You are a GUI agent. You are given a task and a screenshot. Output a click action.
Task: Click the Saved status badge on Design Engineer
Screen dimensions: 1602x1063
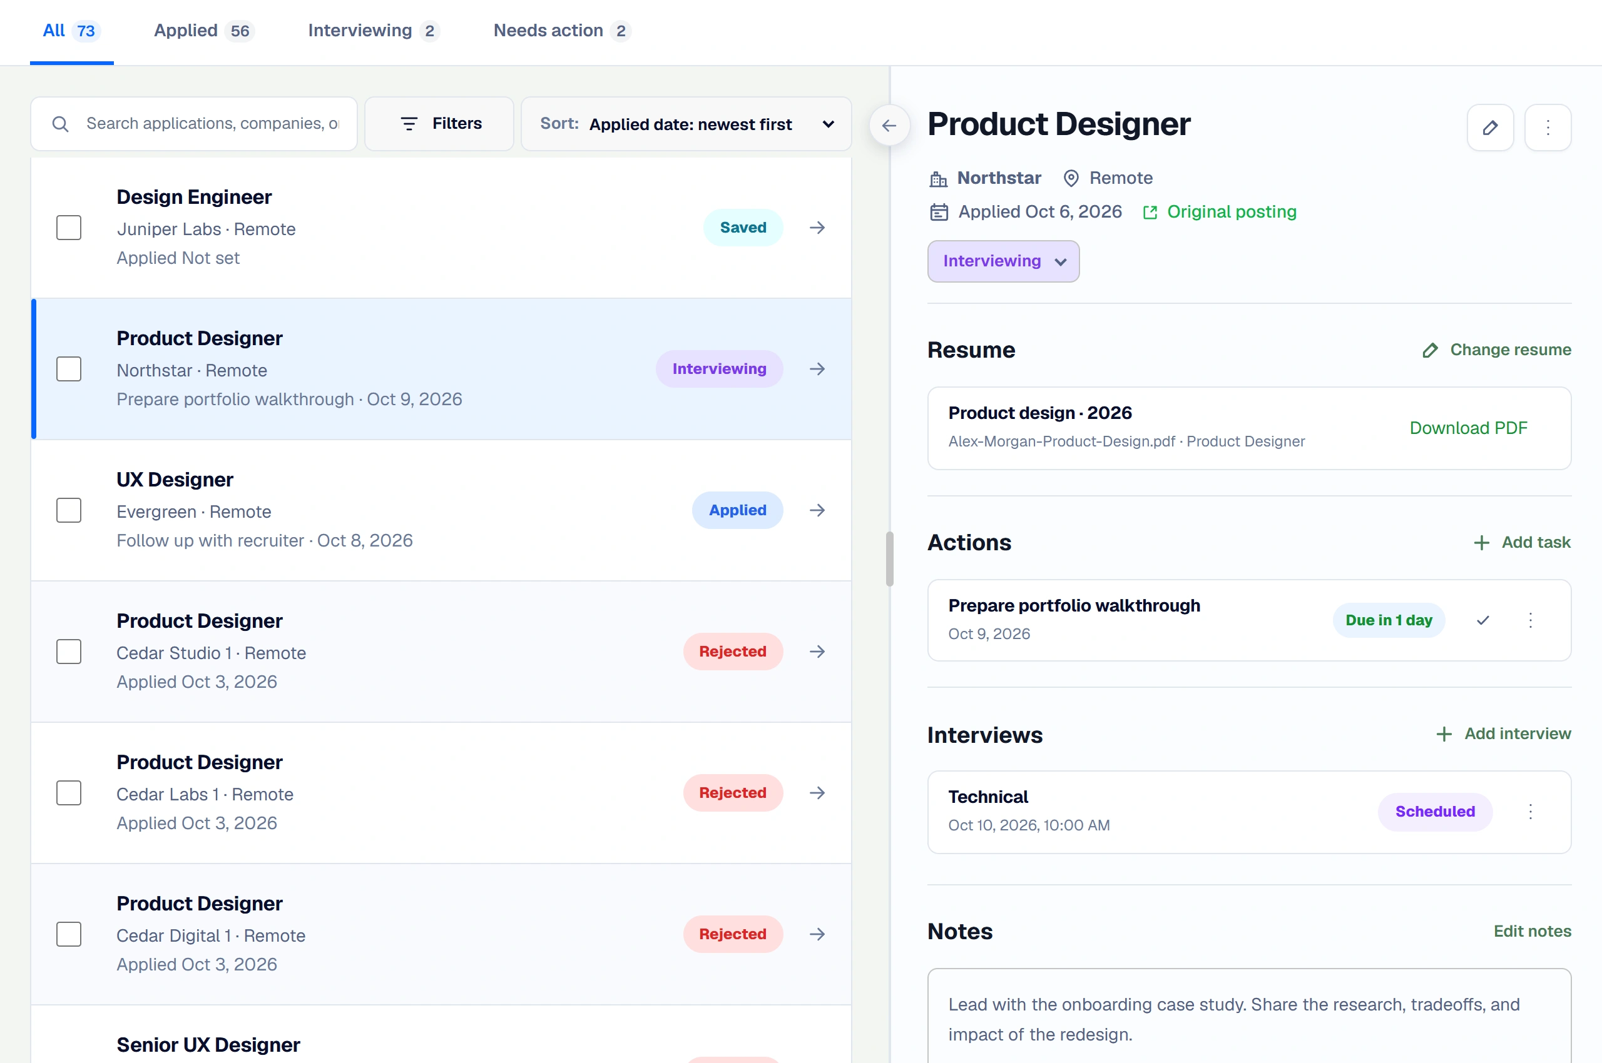743,228
